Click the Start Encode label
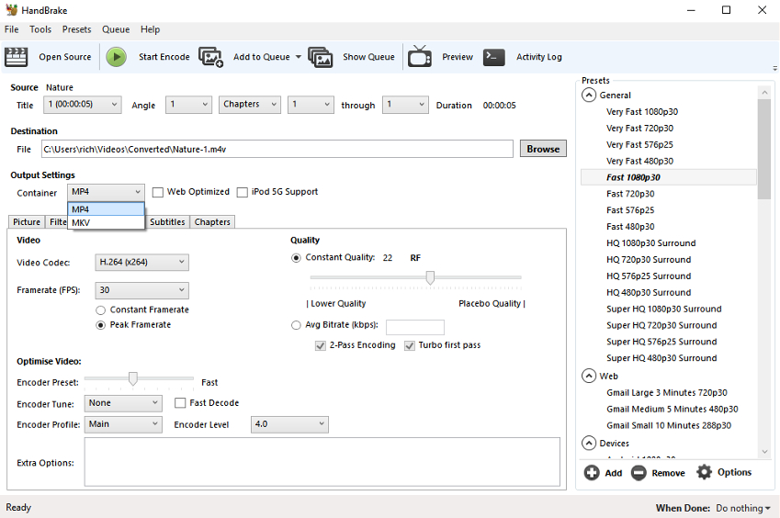780x518 pixels. coord(164,57)
